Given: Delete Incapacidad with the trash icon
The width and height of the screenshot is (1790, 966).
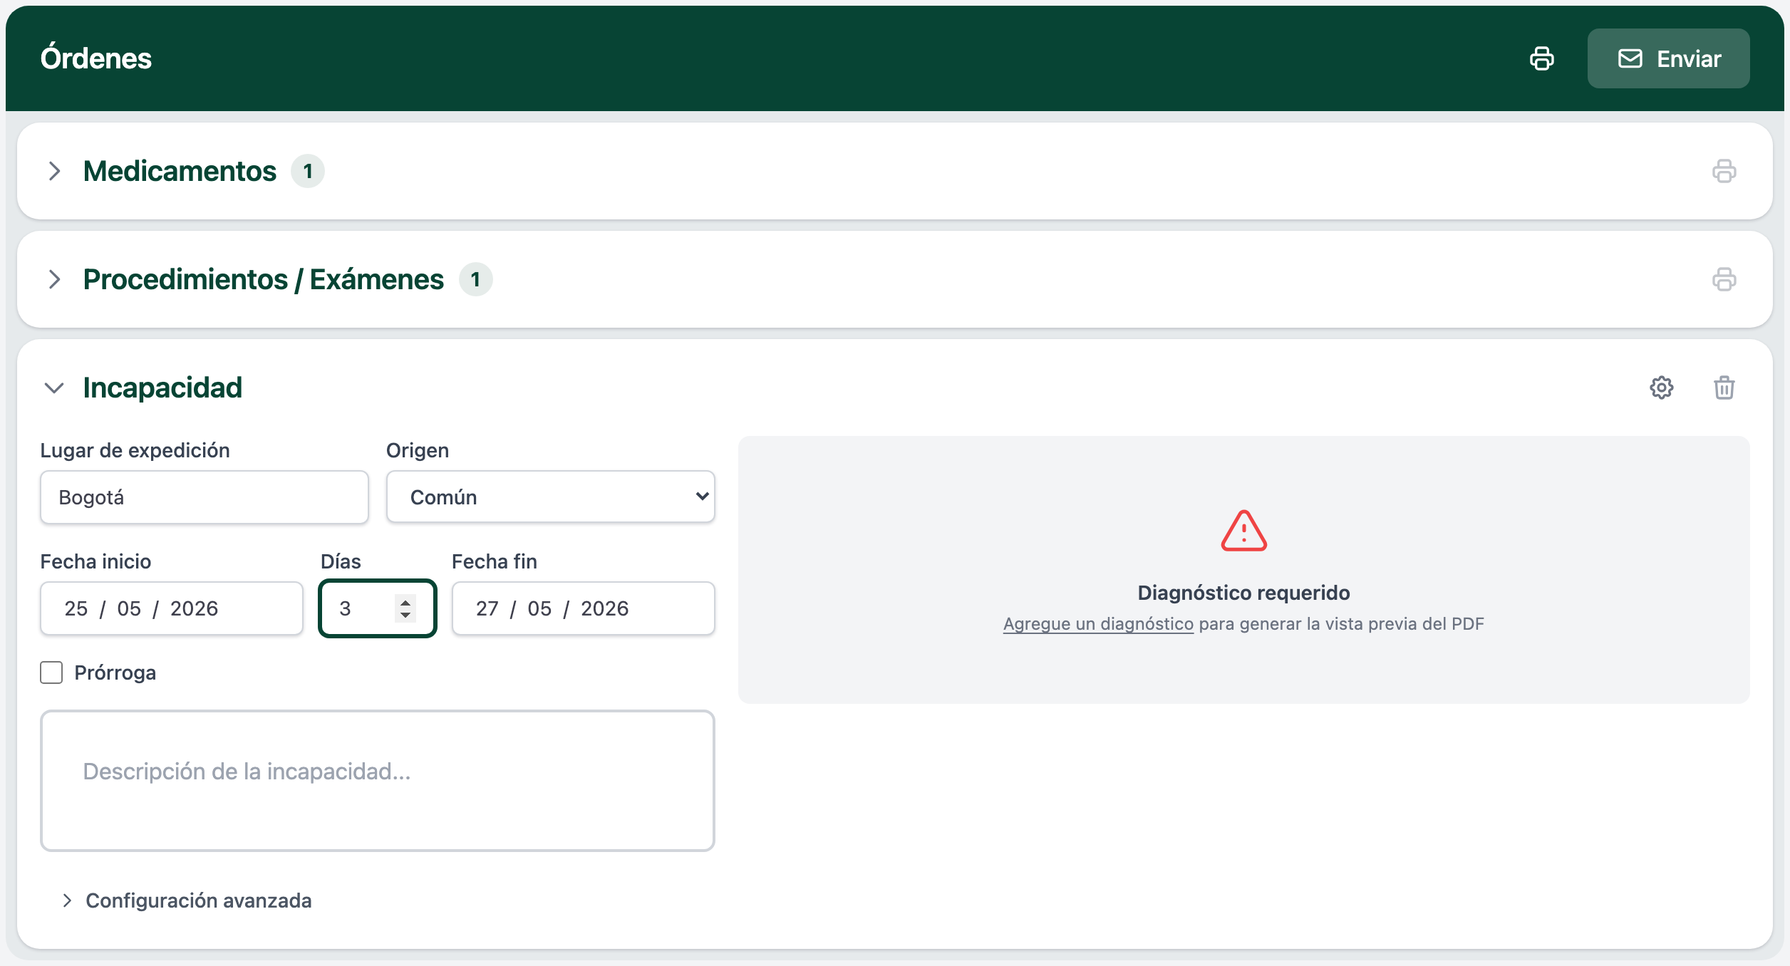Looking at the screenshot, I should pos(1724,388).
